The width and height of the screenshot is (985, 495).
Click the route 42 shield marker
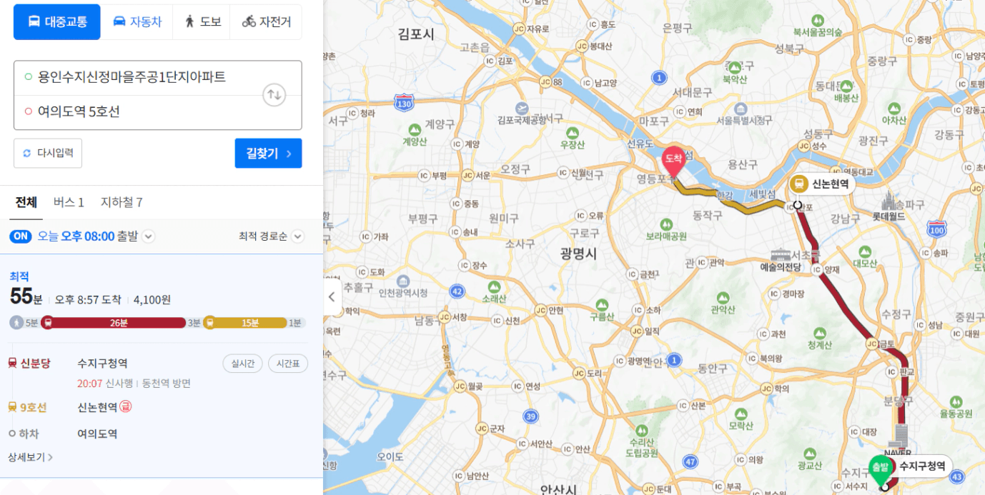coord(457,291)
